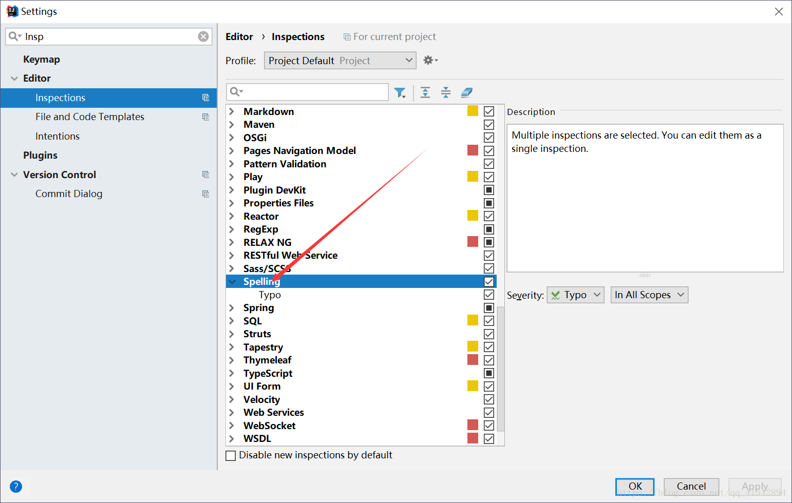The image size is (792, 503).
Task: Expand the SQL inspections group
Action: click(232, 321)
